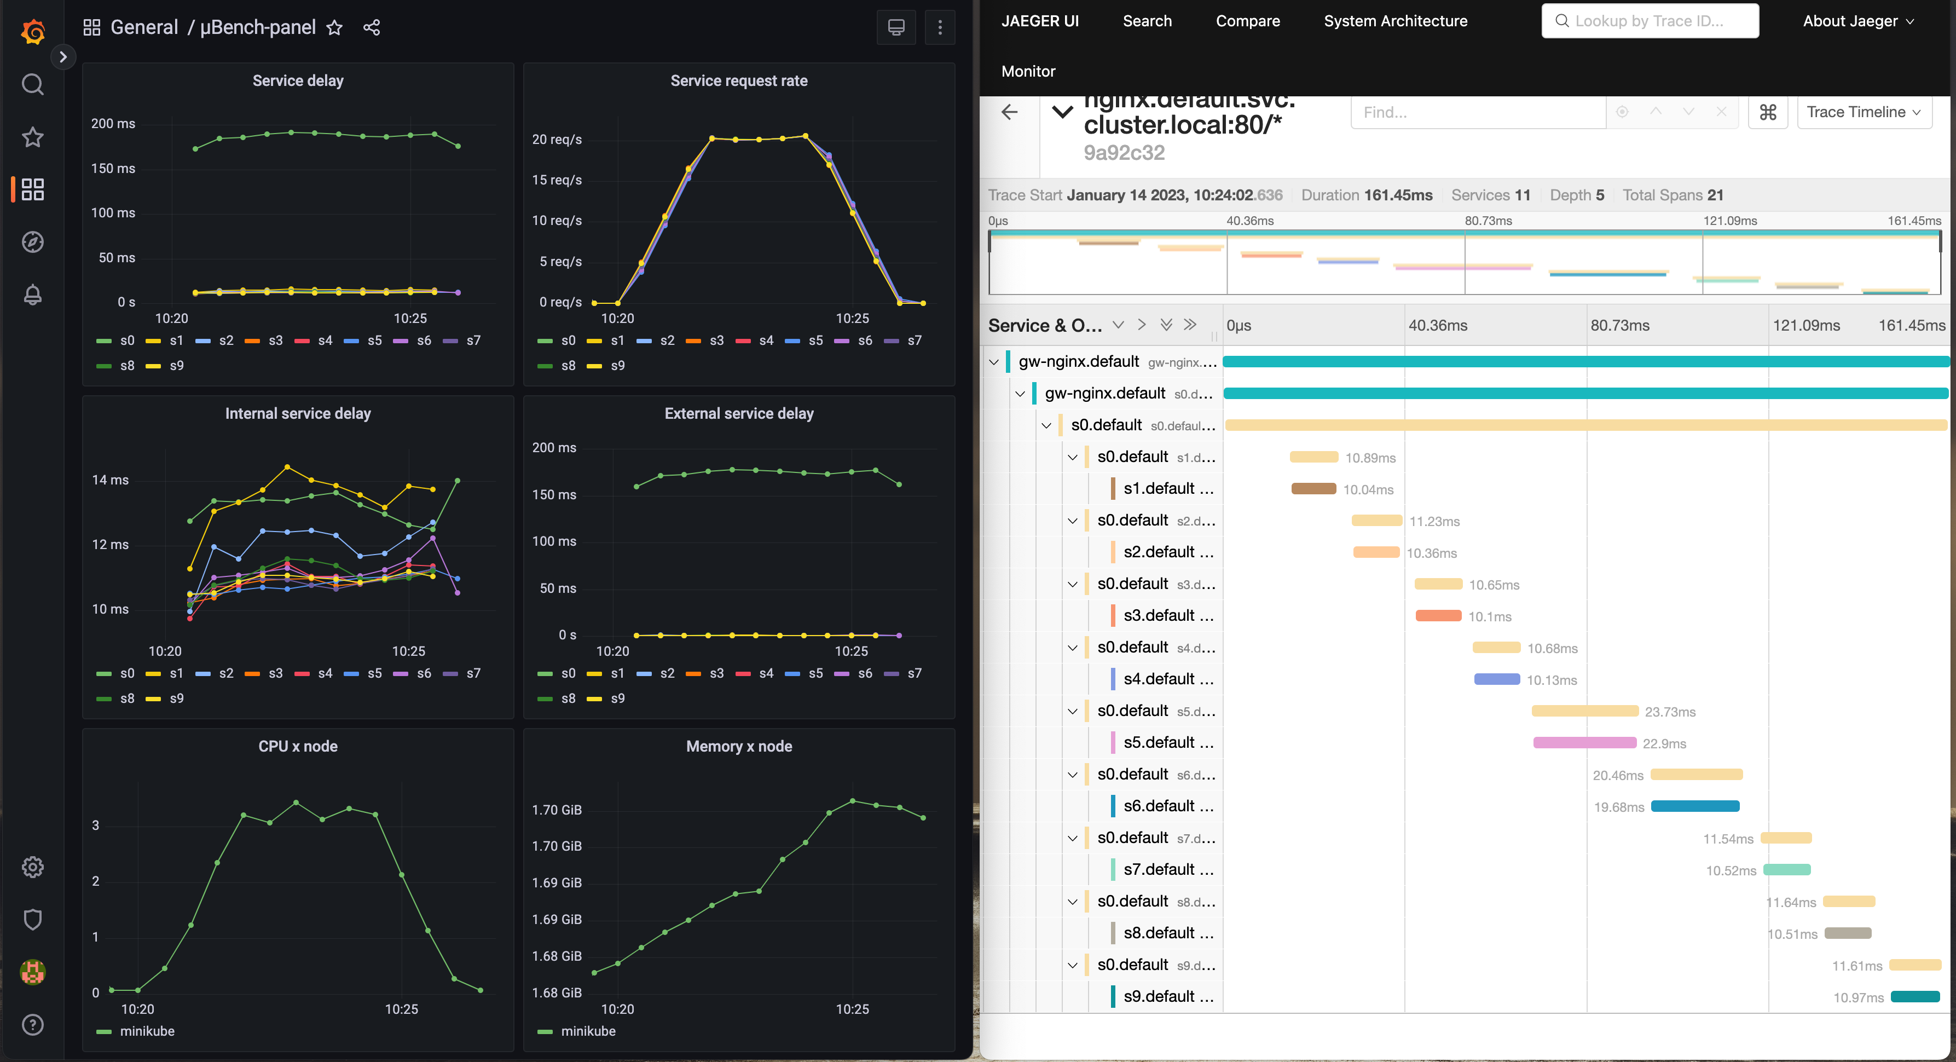Open the Trace Timeline view dropdown
1956x1062 pixels.
point(1864,112)
